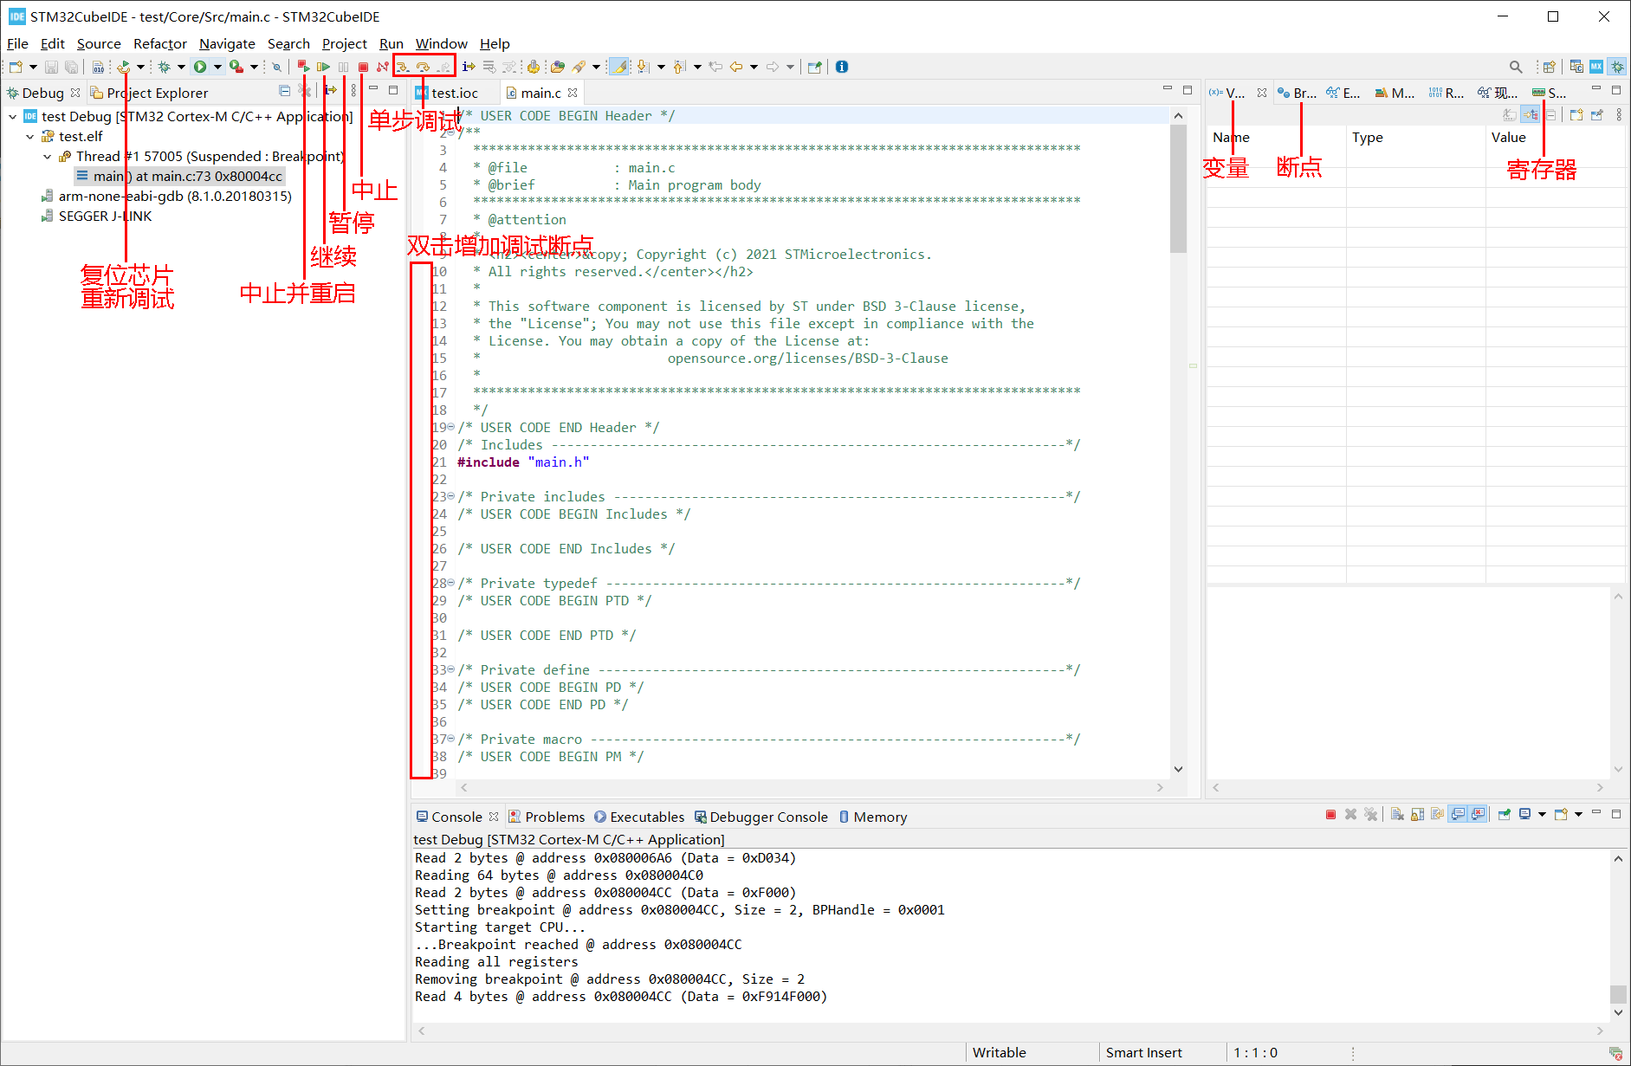Click the editor vertical scrollbar thumb

click(x=1178, y=188)
